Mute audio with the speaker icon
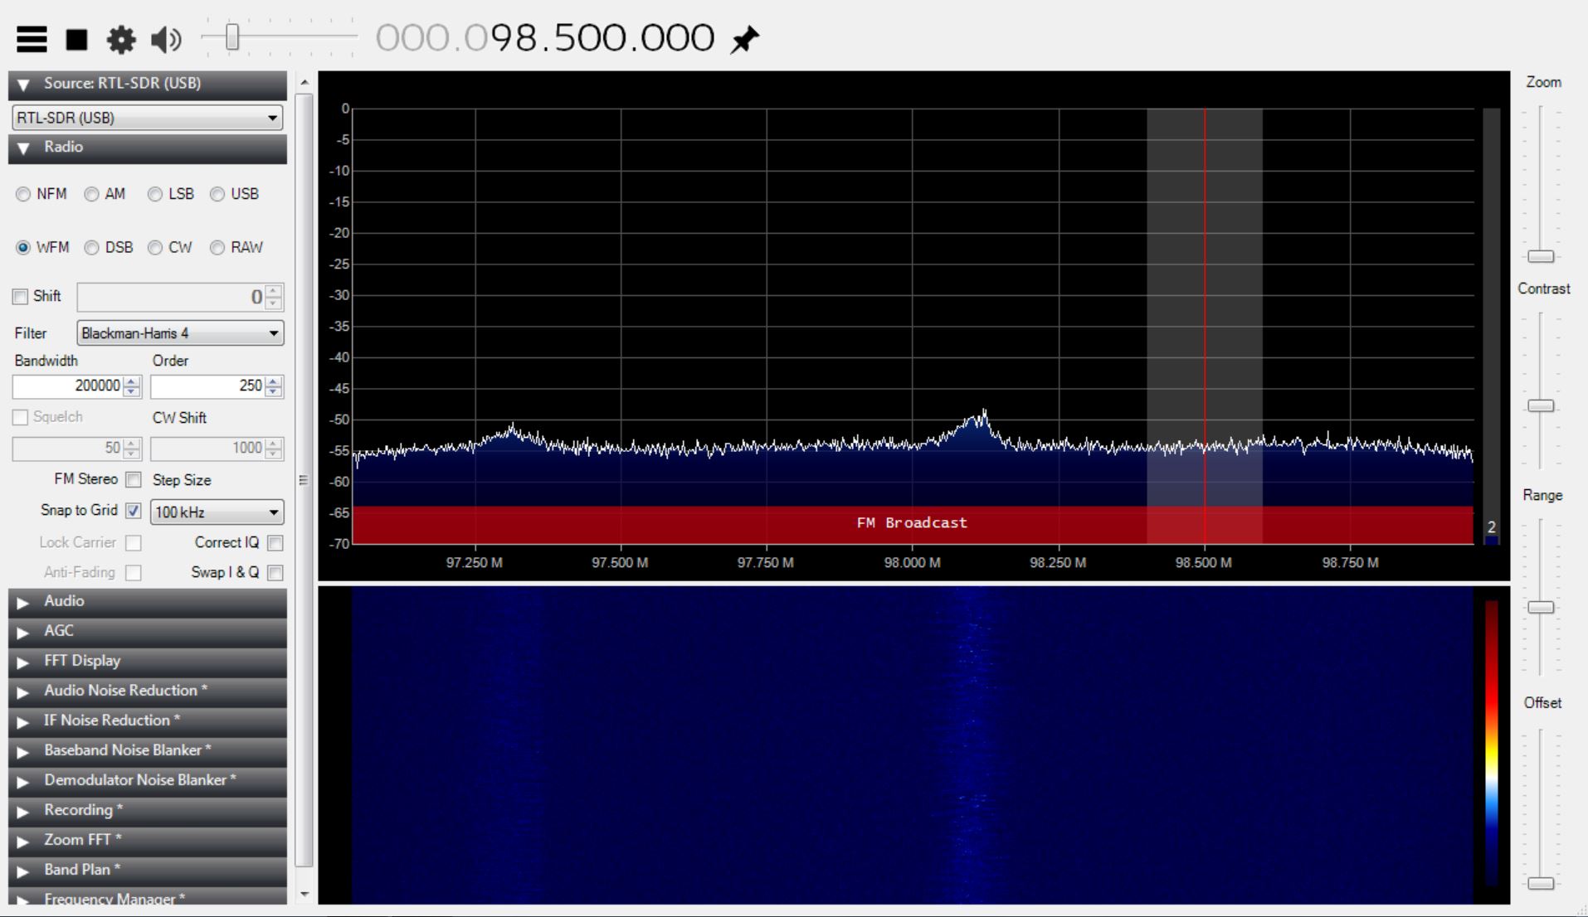 tap(164, 38)
